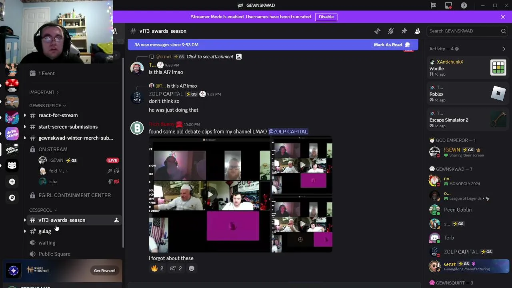Click the Search GEWNSKWAD field
This screenshot has height=288, width=512.
[x=467, y=31]
